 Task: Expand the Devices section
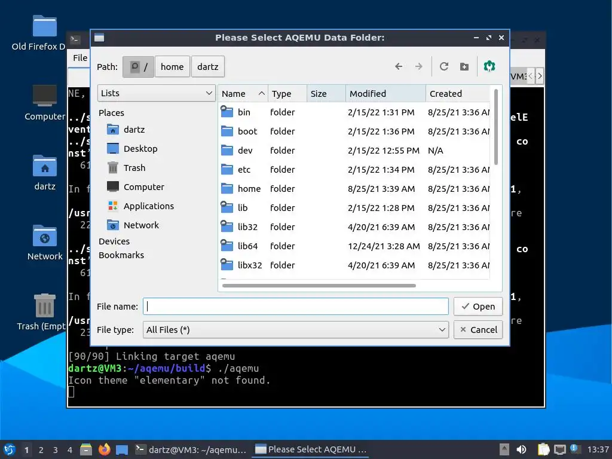[114, 241]
